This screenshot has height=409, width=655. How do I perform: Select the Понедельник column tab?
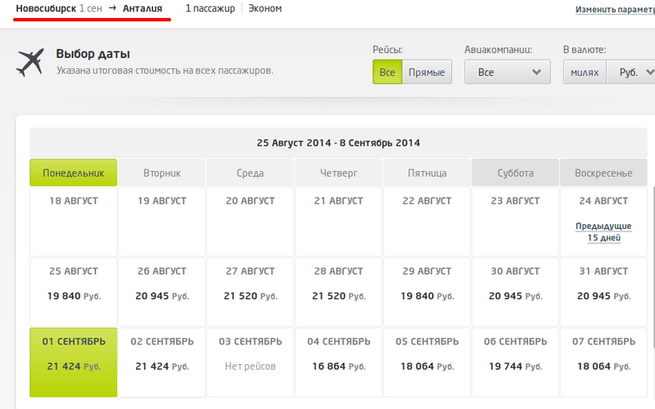click(x=74, y=173)
